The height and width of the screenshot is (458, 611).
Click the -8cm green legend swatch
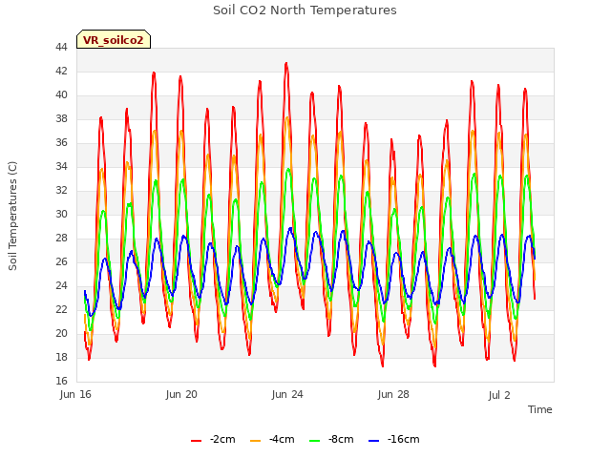point(314,441)
